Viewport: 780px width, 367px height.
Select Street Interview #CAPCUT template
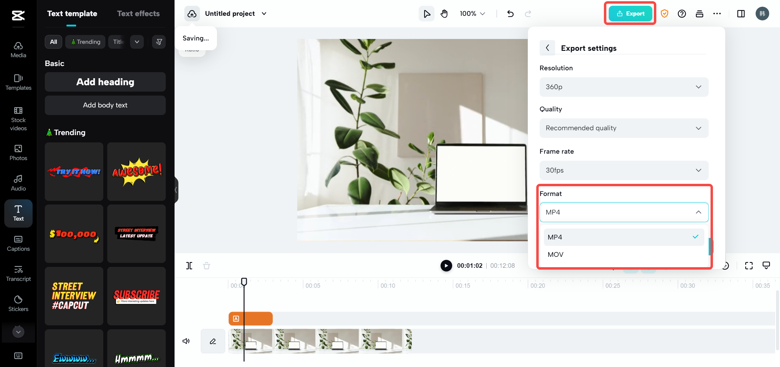click(74, 296)
